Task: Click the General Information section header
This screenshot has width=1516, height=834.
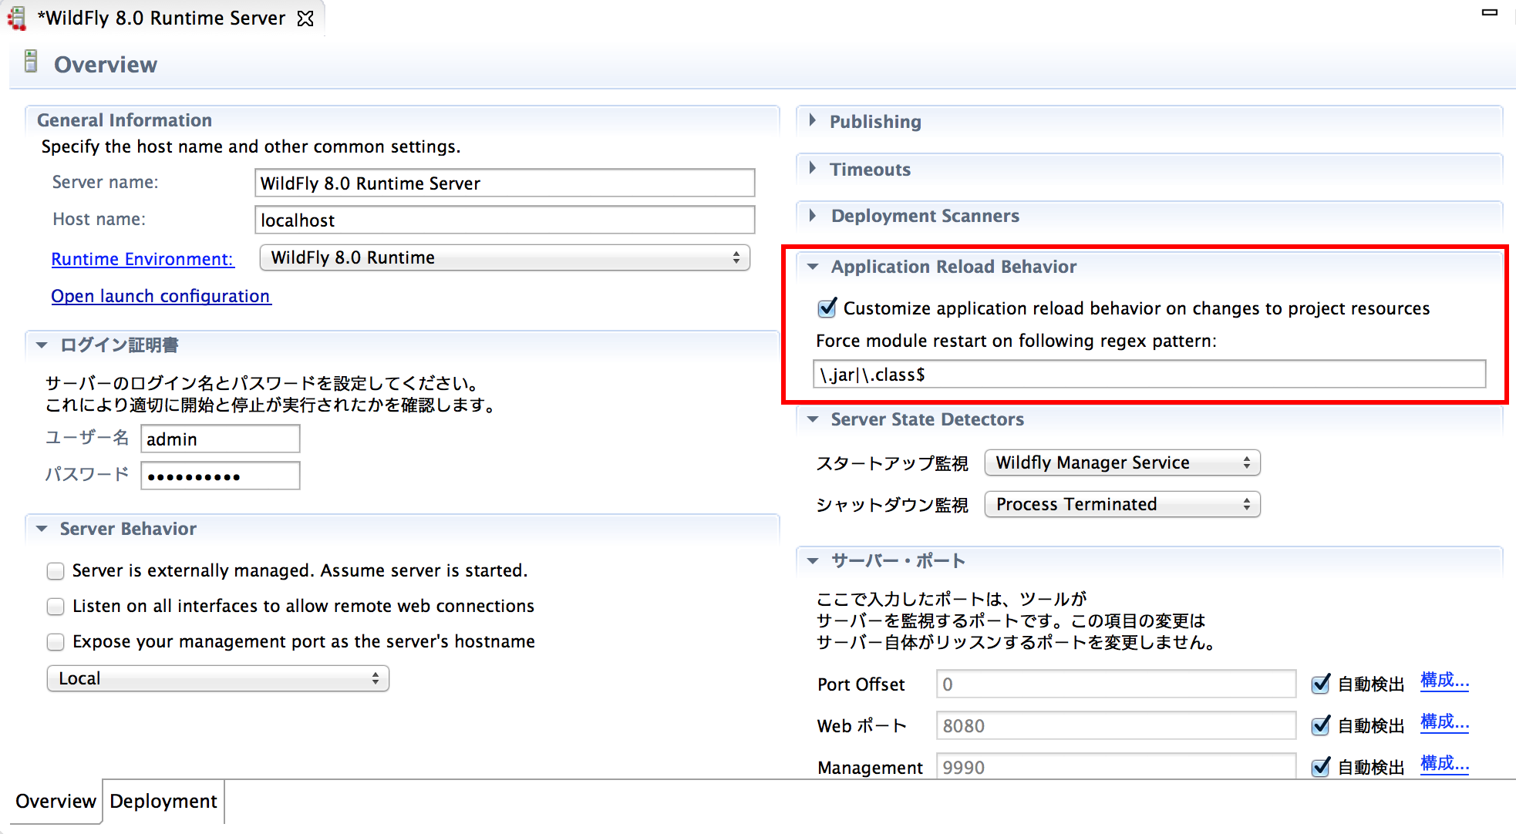Action: [x=124, y=120]
